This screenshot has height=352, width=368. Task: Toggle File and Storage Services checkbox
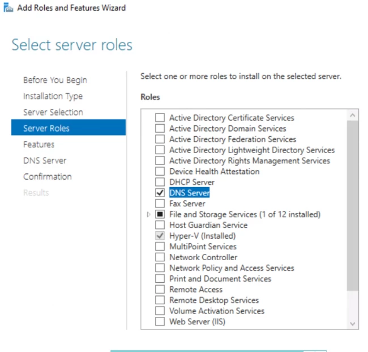coord(160,214)
